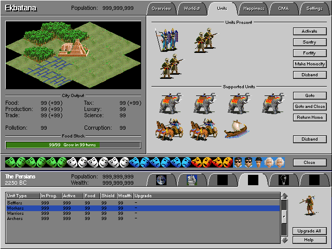Select the left chariot in Supported Units
This screenshot has width=332, height=249.
[x=170, y=130]
